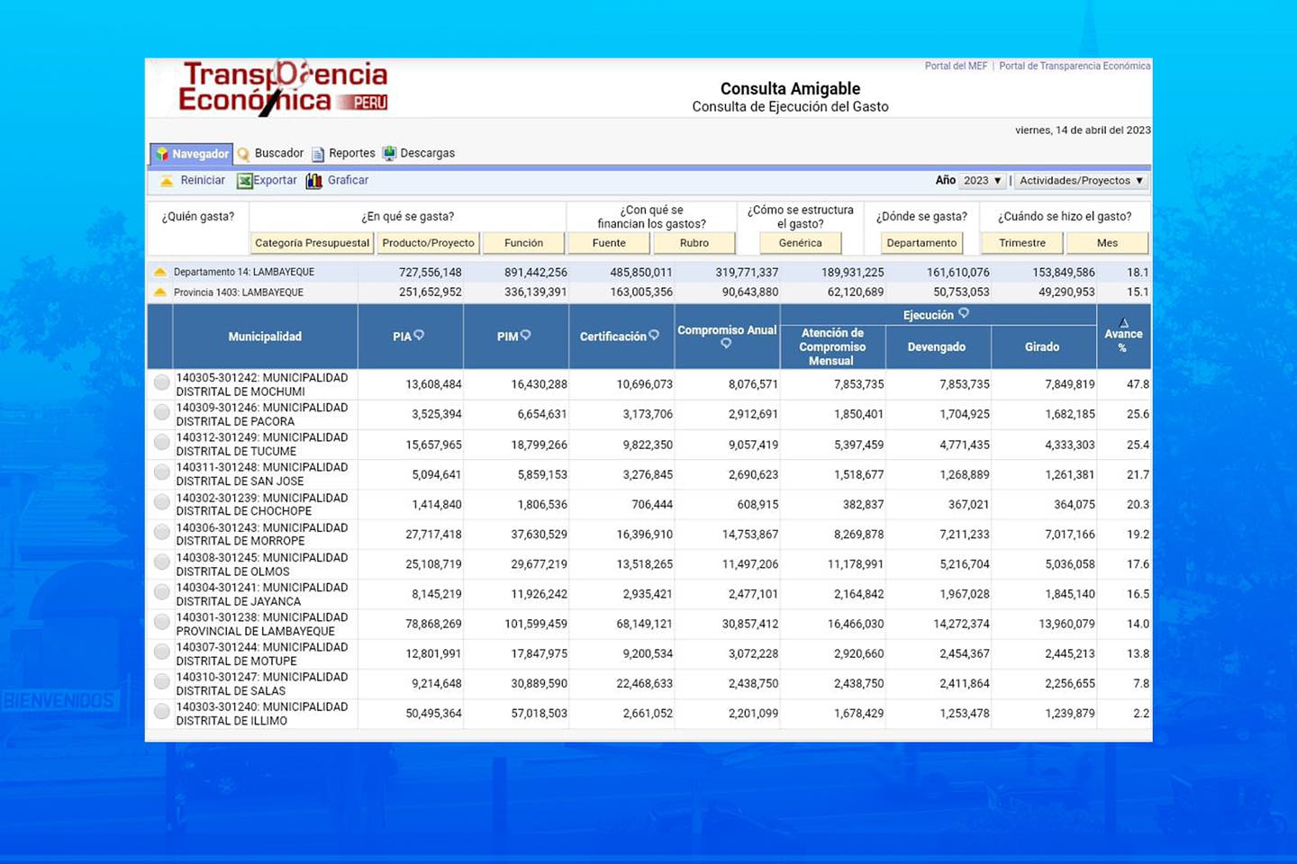Click the Departamento button
Image resolution: width=1297 pixels, height=864 pixels.
tap(921, 243)
